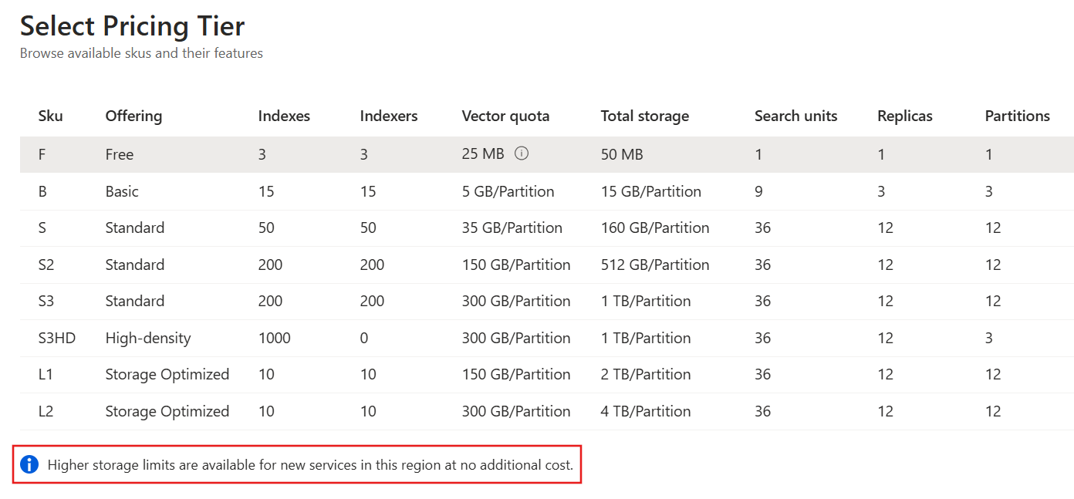
Task: Select the Free (F) pricing tier row
Action: pos(120,154)
